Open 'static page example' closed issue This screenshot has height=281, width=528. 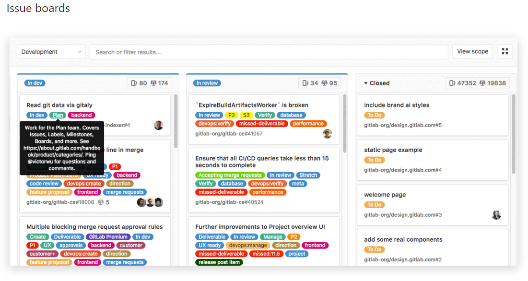pyautogui.click(x=393, y=150)
